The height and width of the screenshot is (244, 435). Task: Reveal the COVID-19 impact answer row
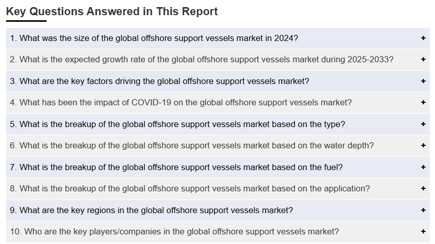click(181, 102)
